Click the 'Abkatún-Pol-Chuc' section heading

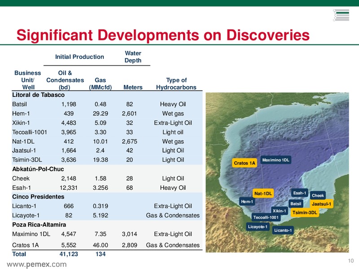(38, 169)
